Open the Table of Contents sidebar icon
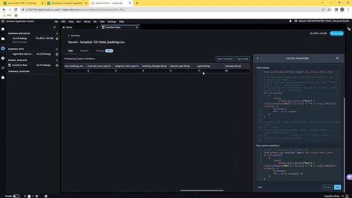 tap(3, 68)
